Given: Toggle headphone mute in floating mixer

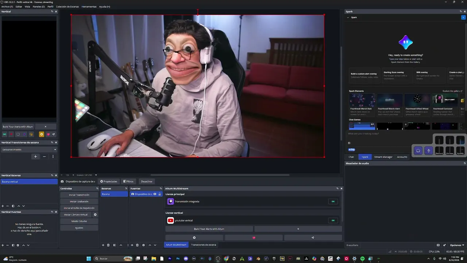Looking at the screenshot, I should [x=418, y=150].
